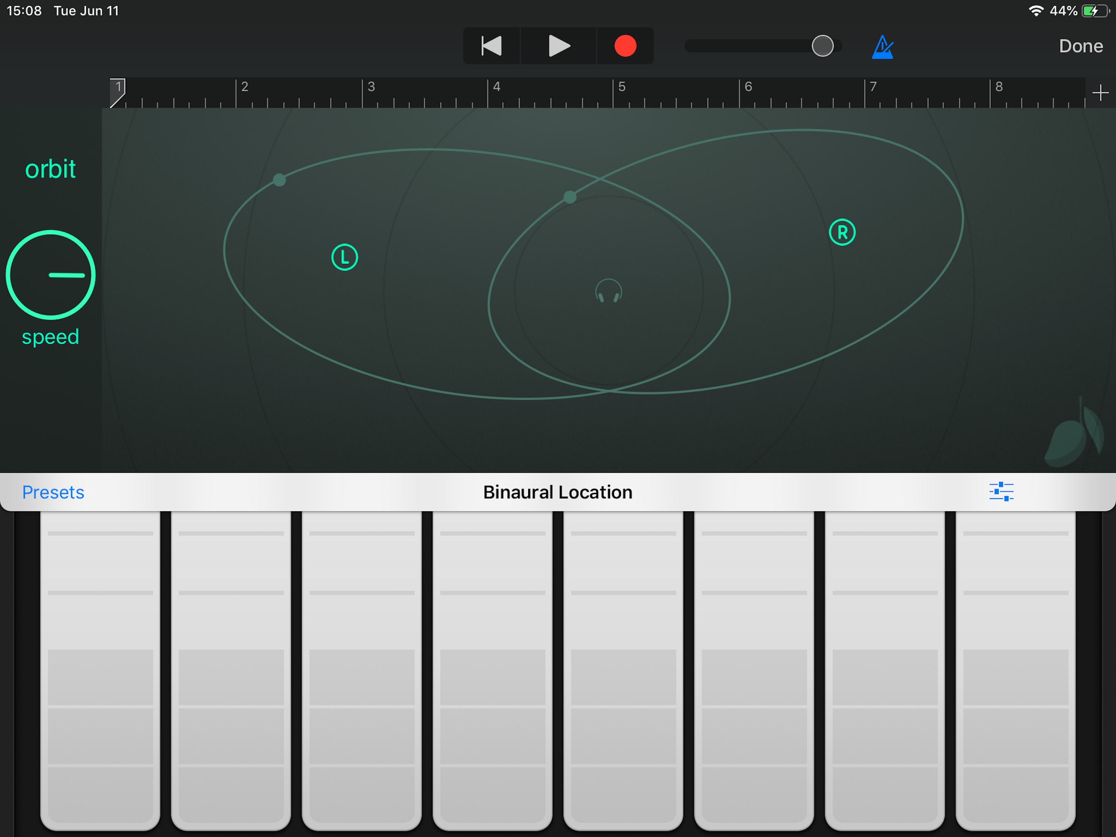
Task: Open the plug-in controls sliders icon
Action: coord(1001,491)
